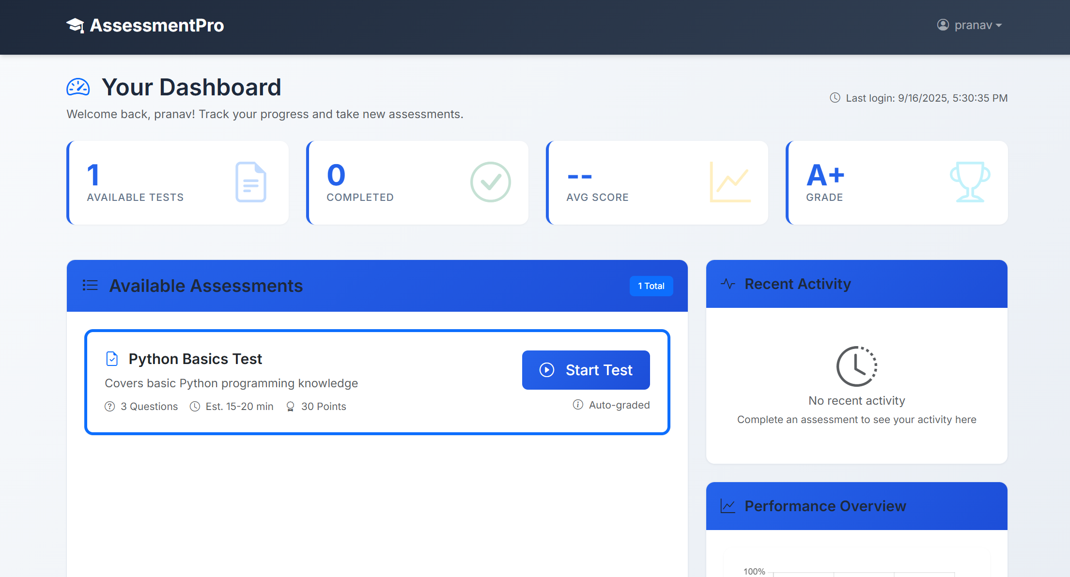Click the 1 Total badge

[x=651, y=286]
